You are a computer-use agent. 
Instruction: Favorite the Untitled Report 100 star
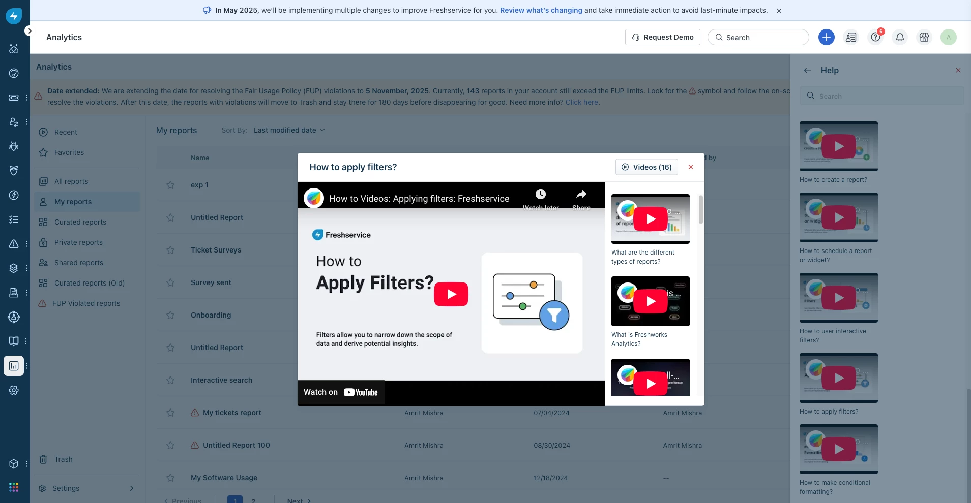[x=170, y=445]
